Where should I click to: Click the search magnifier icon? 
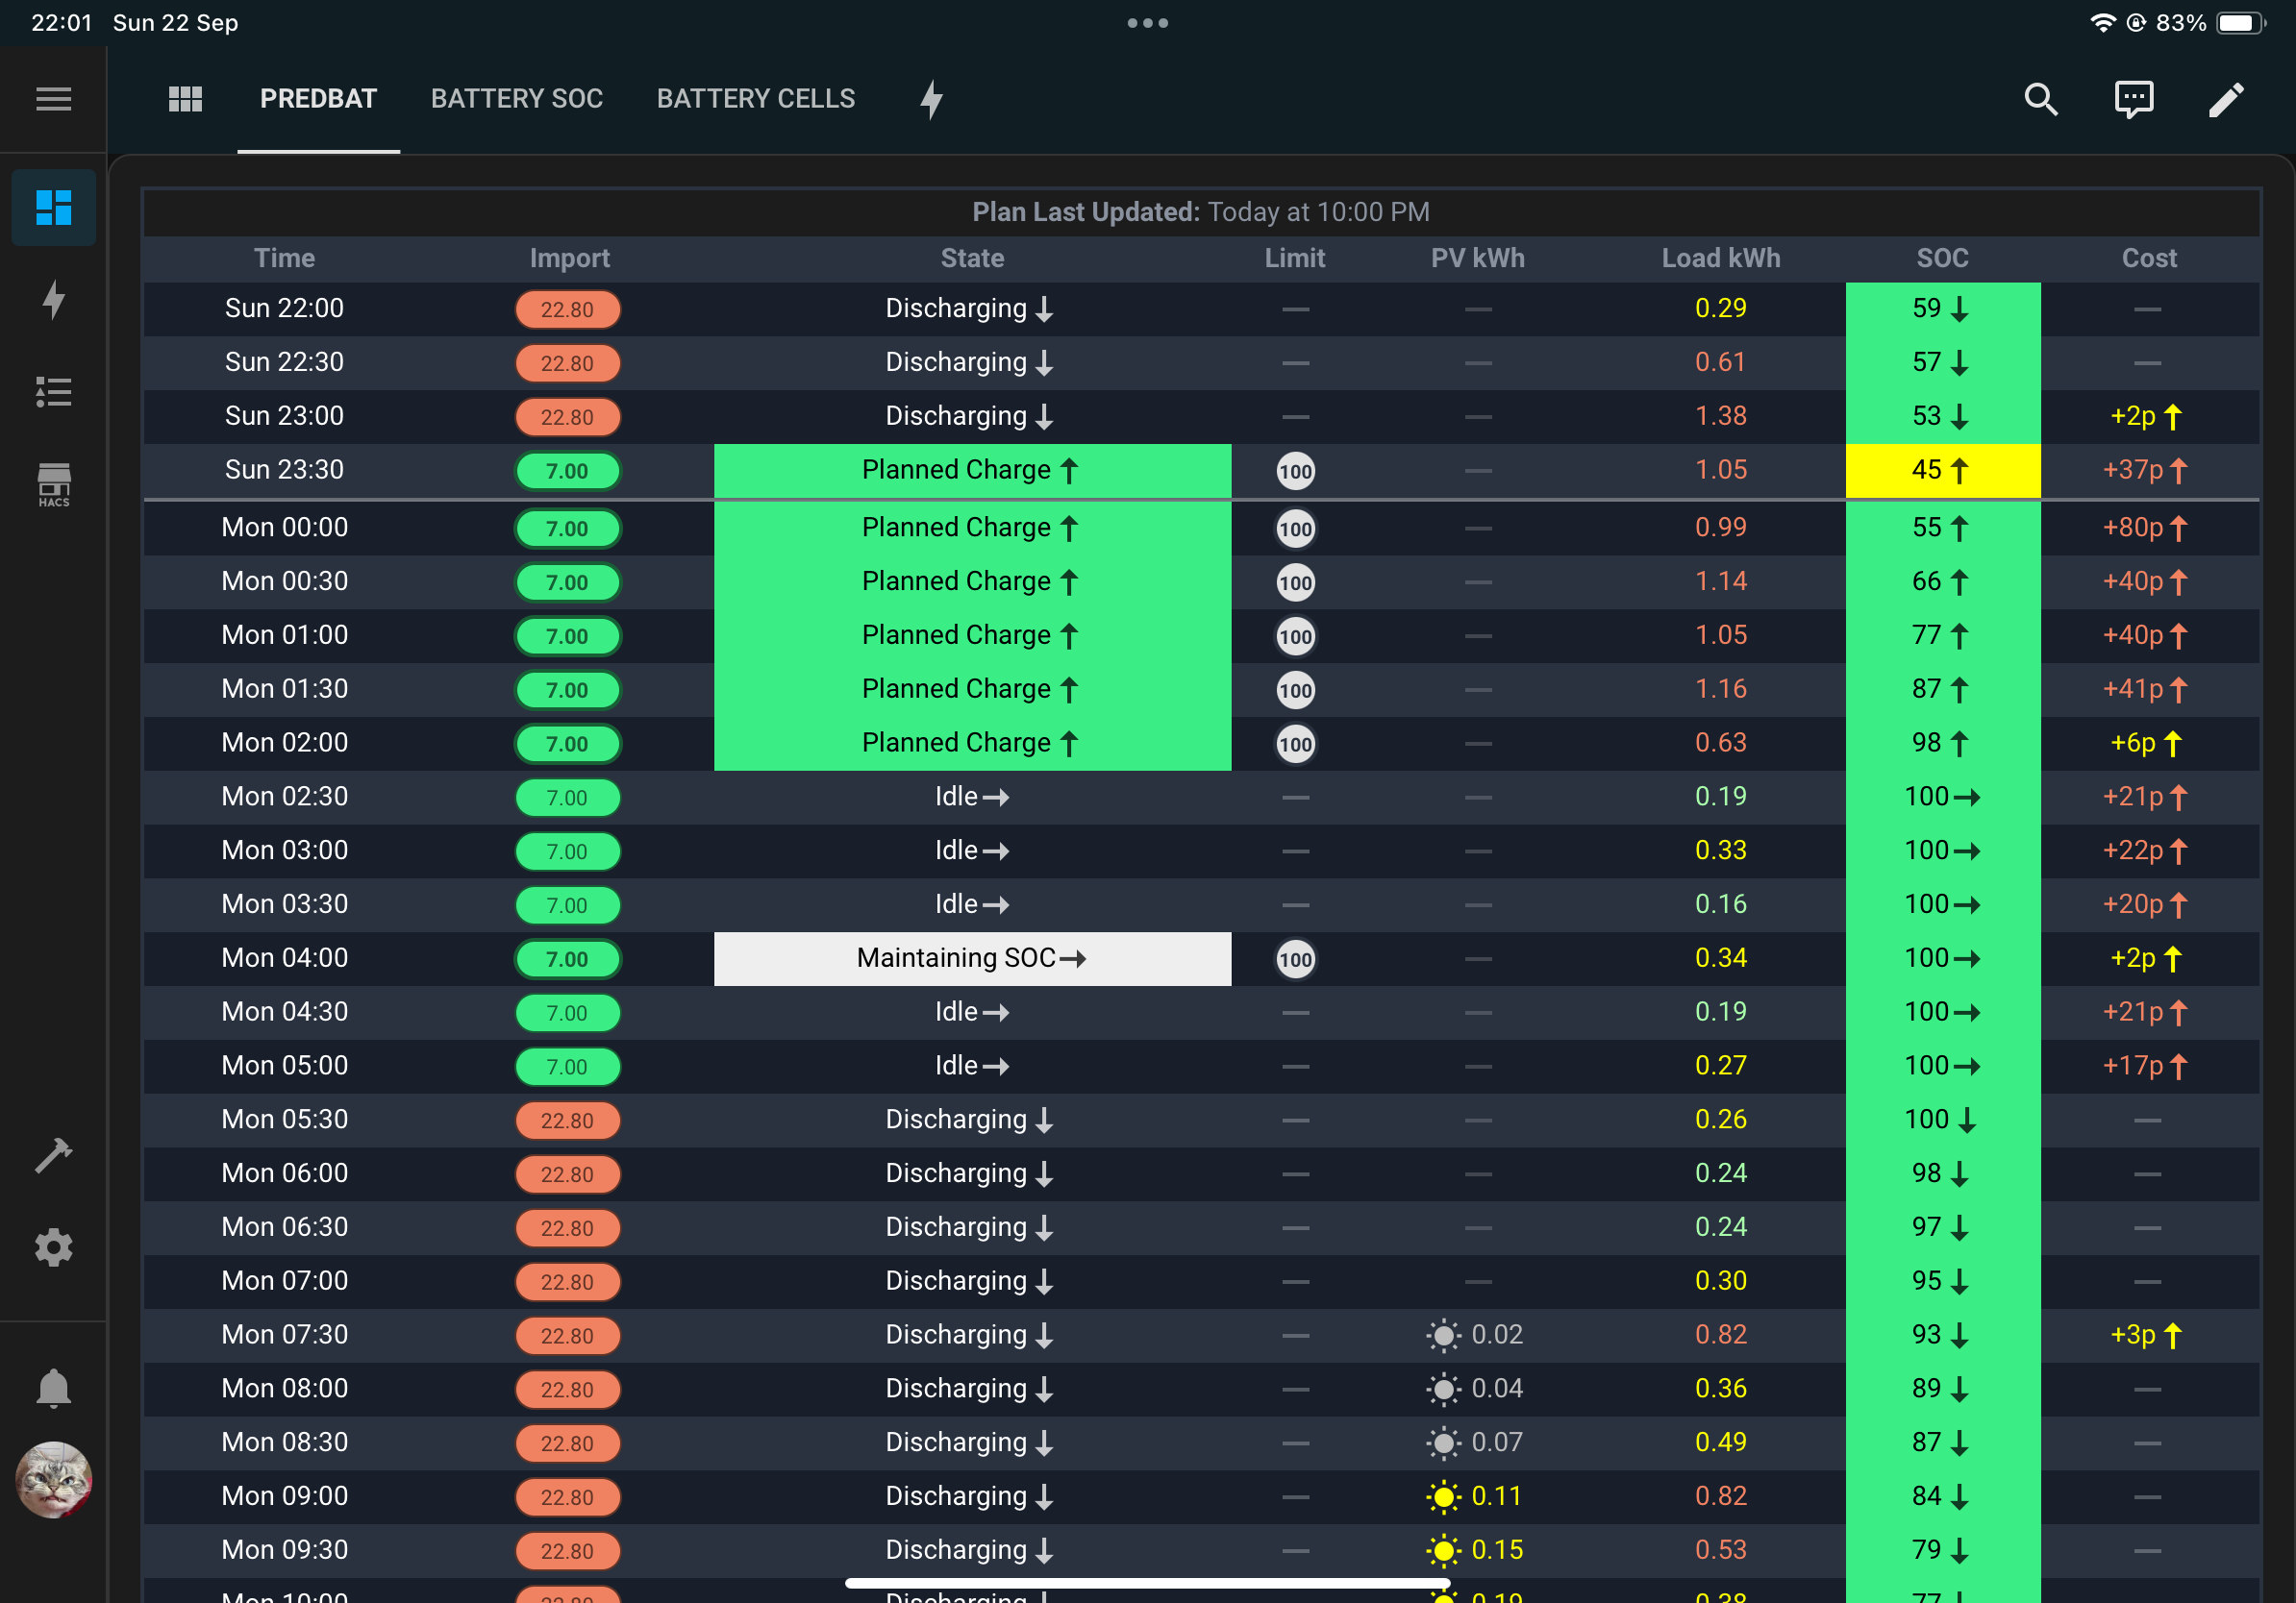click(2040, 99)
